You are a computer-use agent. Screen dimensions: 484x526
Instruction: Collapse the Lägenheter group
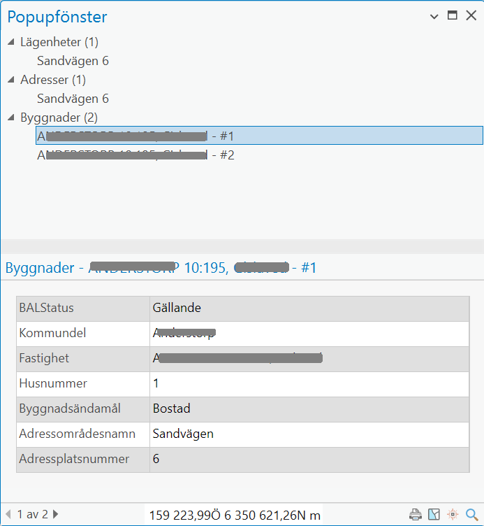tap(11, 42)
